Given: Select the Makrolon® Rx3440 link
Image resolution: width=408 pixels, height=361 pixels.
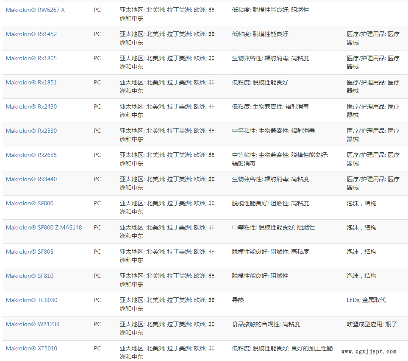Looking at the screenshot, I should pos(31,179).
